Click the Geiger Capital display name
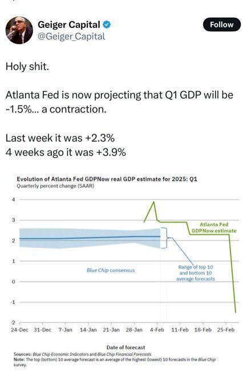The width and height of the screenshot is (251, 378). point(69,25)
